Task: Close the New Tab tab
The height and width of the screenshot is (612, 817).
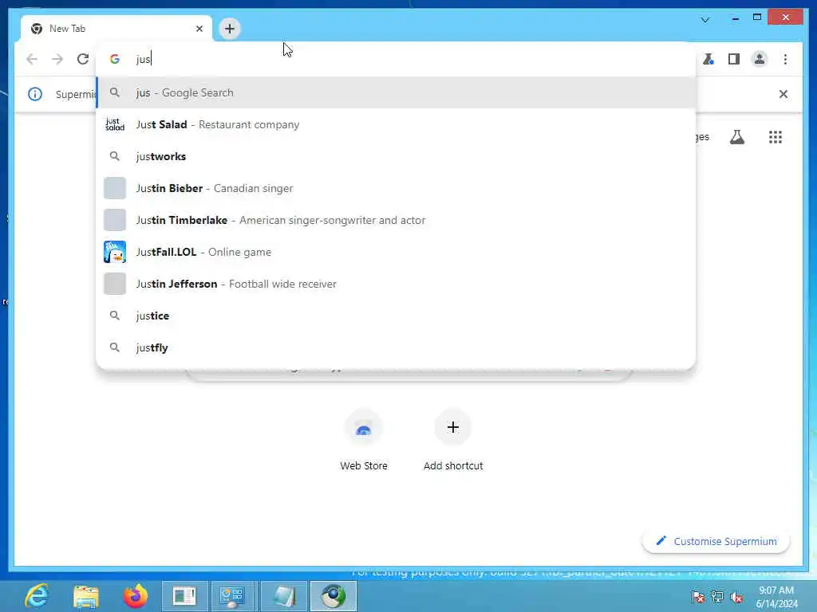Action: [x=199, y=29]
